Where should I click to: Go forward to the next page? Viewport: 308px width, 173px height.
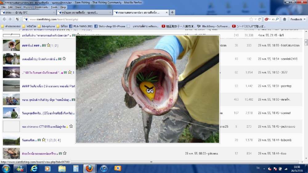(x=10, y=19)
